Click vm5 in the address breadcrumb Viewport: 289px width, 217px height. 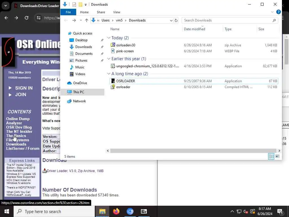(119, 20)
